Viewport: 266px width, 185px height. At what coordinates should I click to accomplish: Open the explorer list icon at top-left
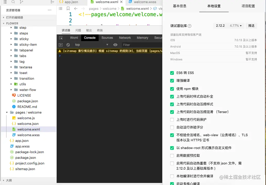pyautogui.click(x=5, y=2)
